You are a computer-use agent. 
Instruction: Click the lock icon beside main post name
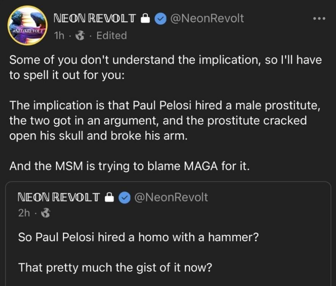tap(146, 19)
